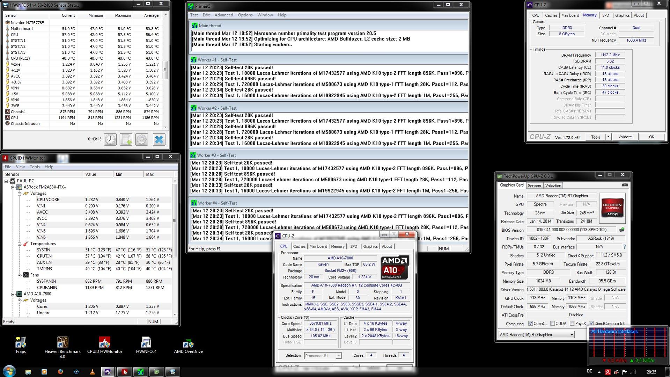Open the HWMonitor Tools menu
The image size is (670, 377).
click(x=35, y=167)
